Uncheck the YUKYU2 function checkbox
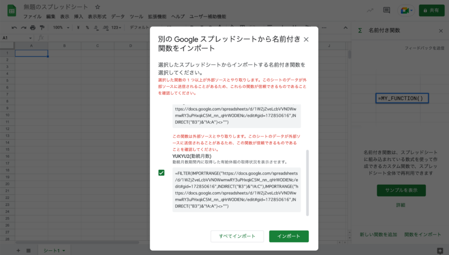449x255 pixels. click(x=161, y=172)
